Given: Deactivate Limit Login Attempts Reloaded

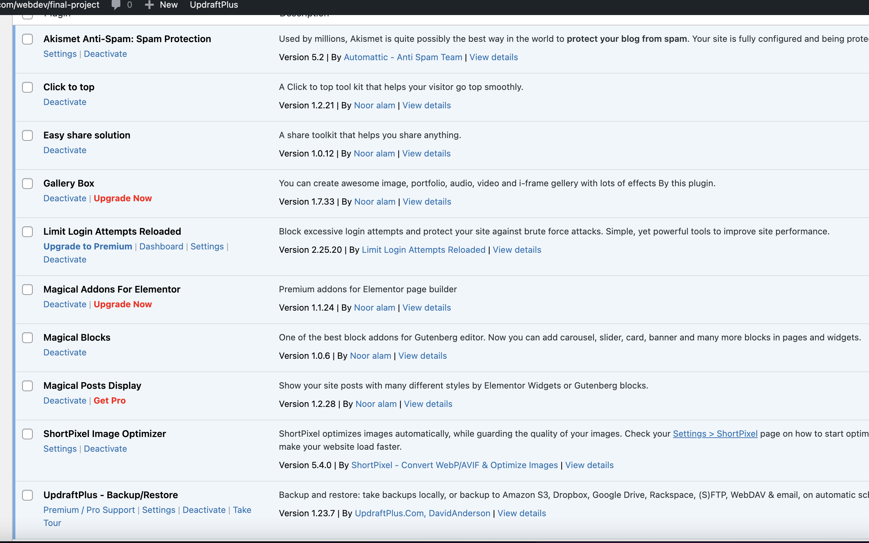Looking at the screenshot, I should (65, 259).
